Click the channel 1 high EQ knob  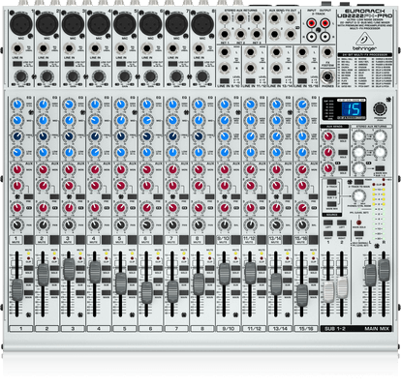point(17,104)
